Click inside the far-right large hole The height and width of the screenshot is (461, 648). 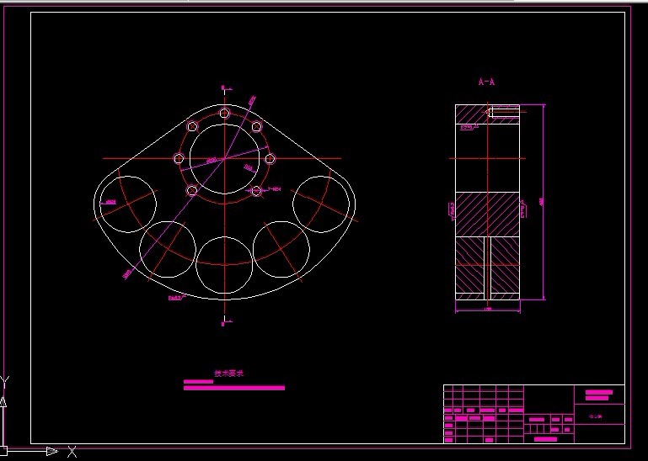pos(321,204)
